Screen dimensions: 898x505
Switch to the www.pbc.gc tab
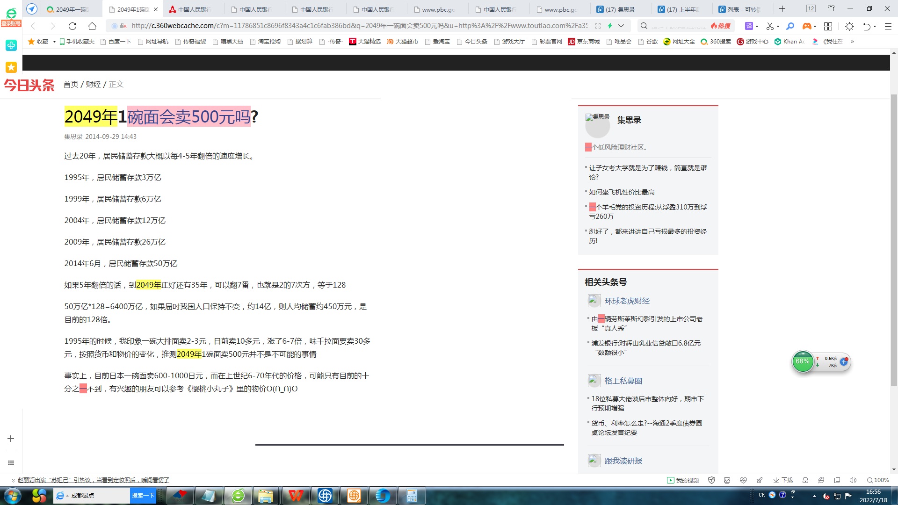pyautogui.click(x=437, y=9)
